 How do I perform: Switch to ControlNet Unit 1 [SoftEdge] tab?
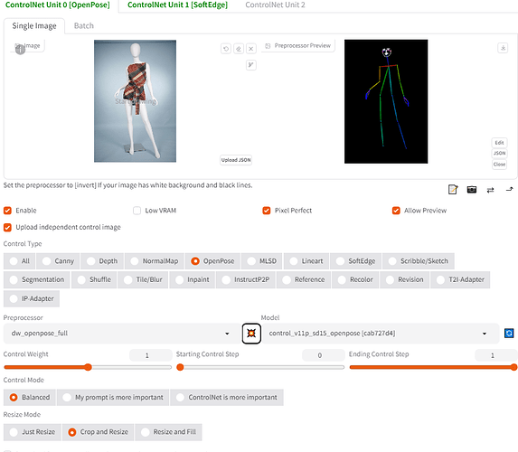pos(177,5)
